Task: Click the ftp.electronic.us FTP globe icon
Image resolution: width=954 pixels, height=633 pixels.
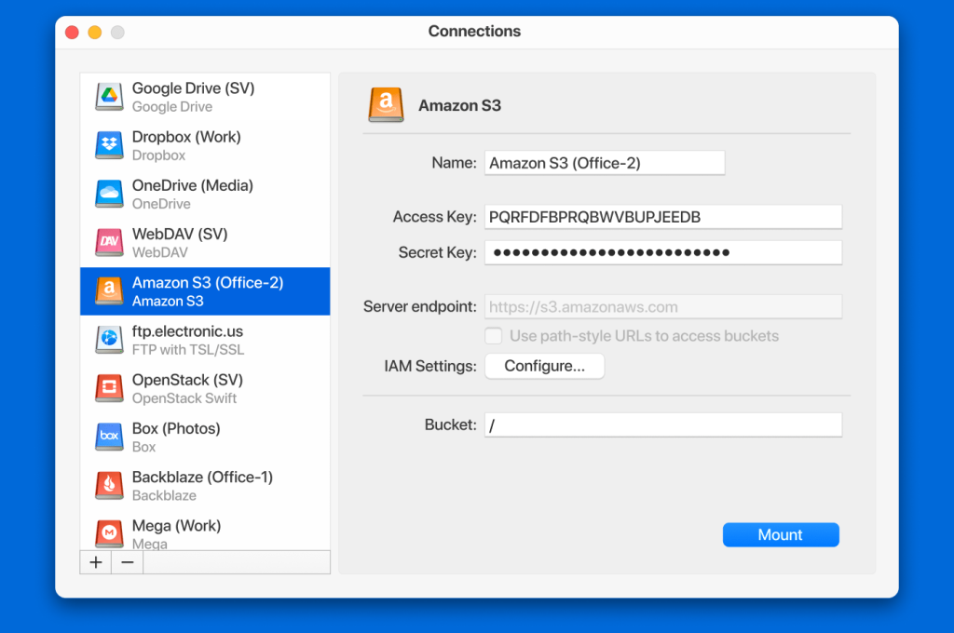Action: point(107,340)
